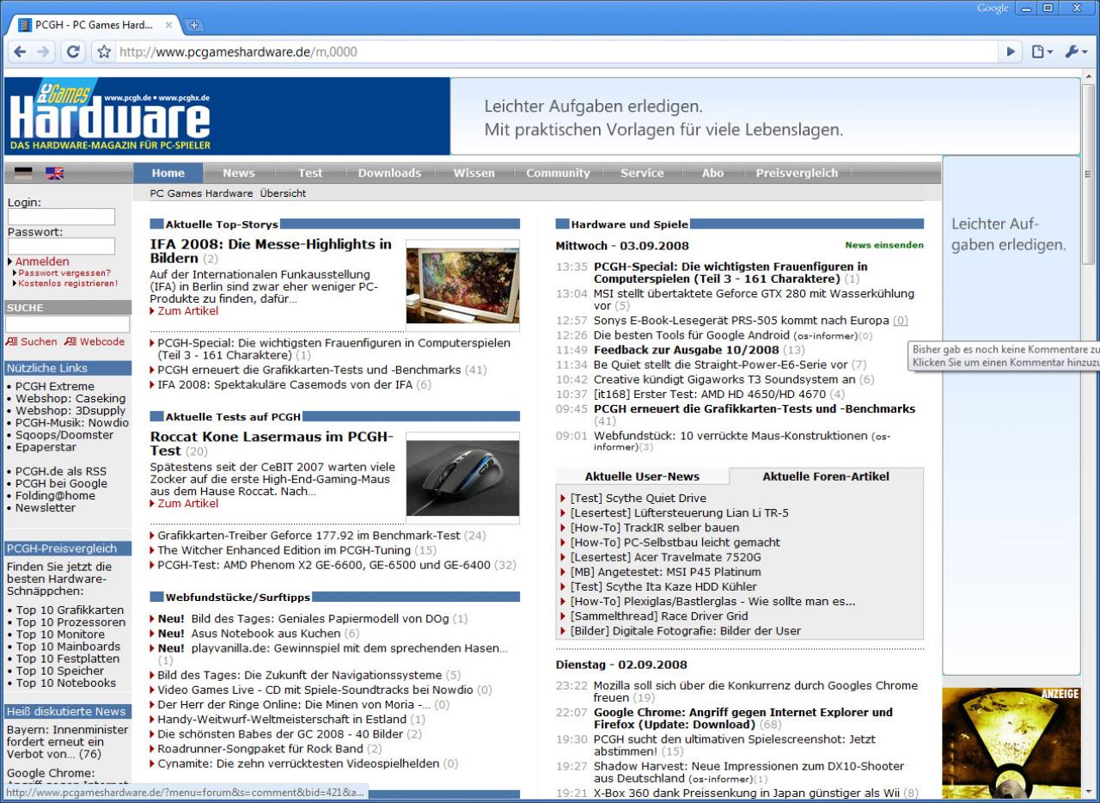Click the Go arrow beside the address bar
The image size is (1100, 803).
coord(1011,52)
